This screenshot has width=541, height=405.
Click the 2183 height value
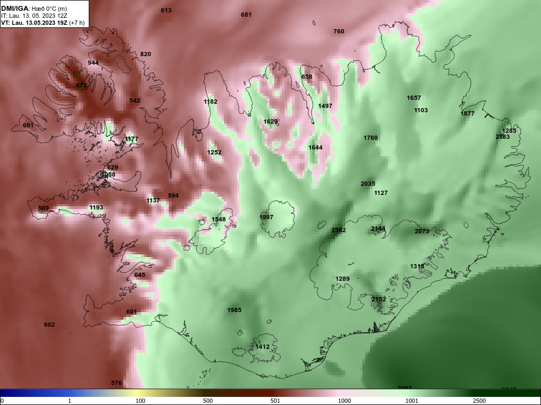click(x=503, y=137)
